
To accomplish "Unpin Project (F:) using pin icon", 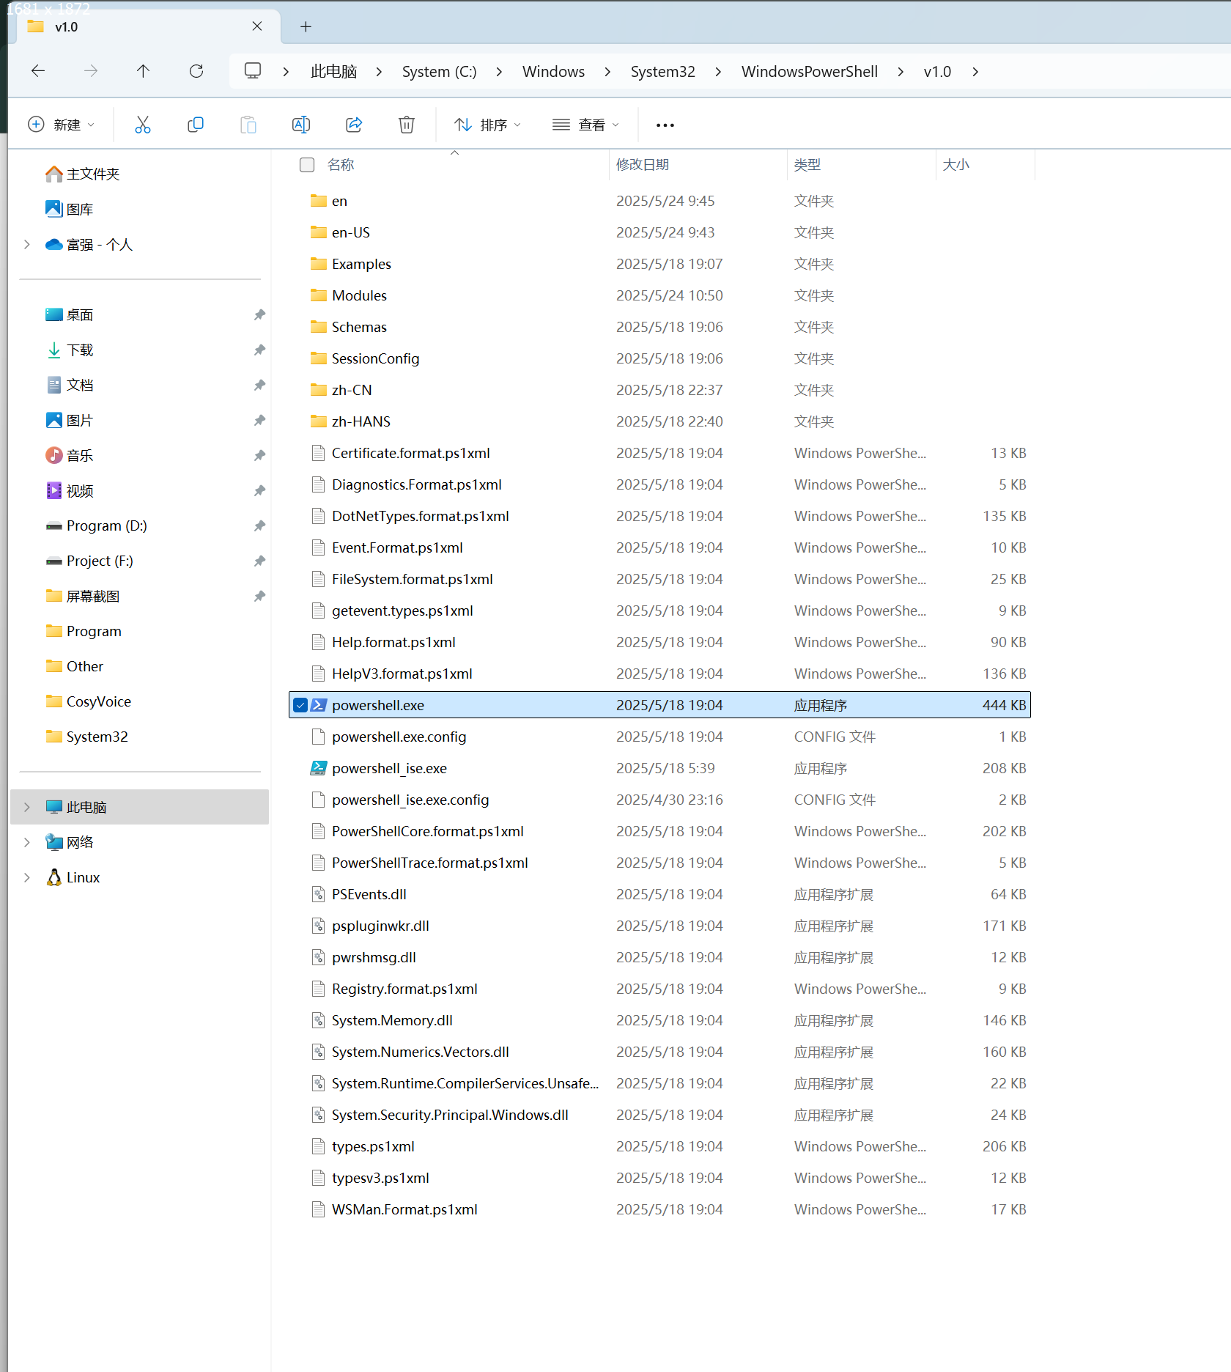I will coord(259,561).
